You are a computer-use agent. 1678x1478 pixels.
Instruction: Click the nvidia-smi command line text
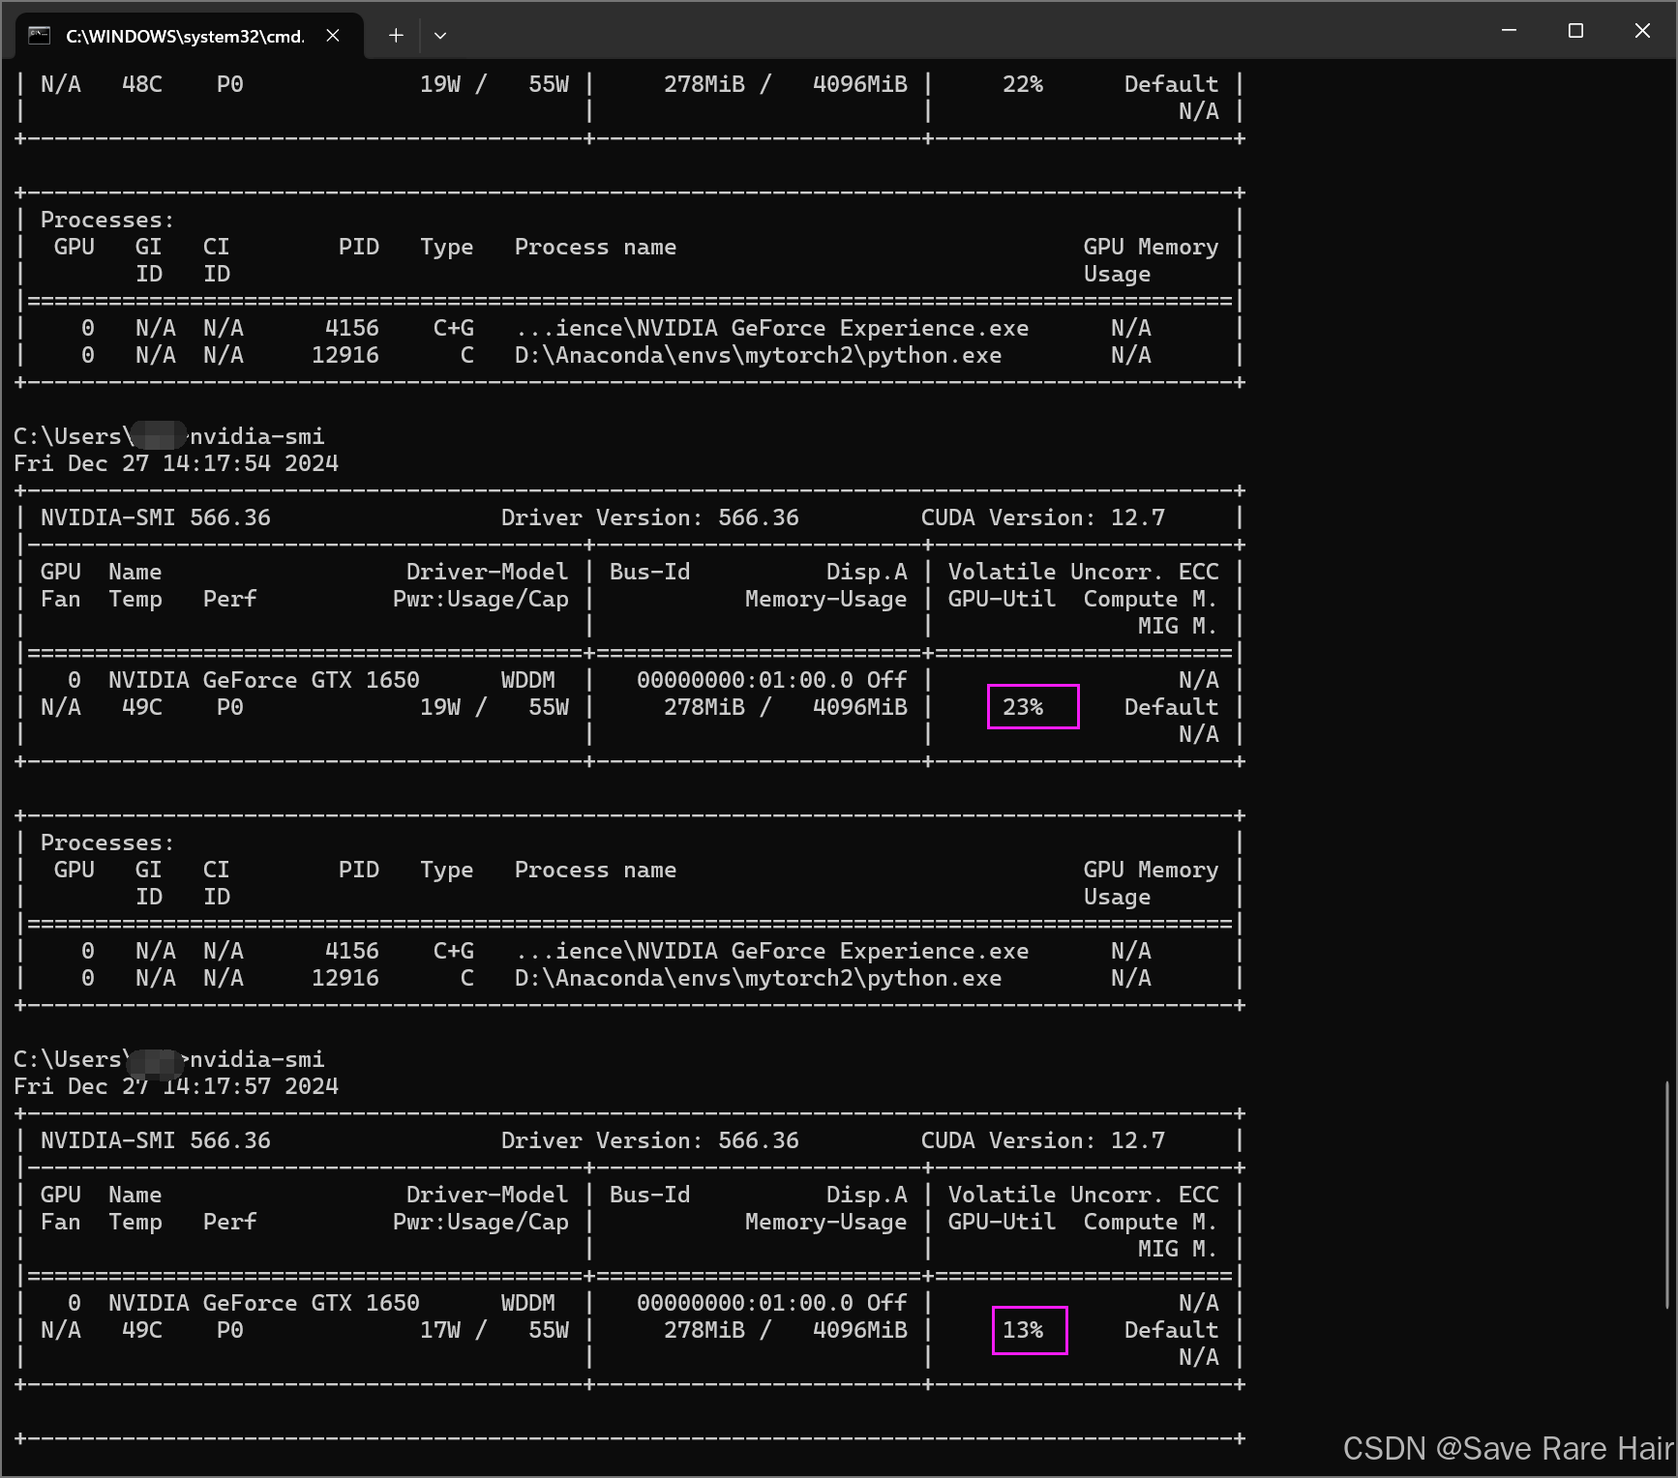pos(255,435)
